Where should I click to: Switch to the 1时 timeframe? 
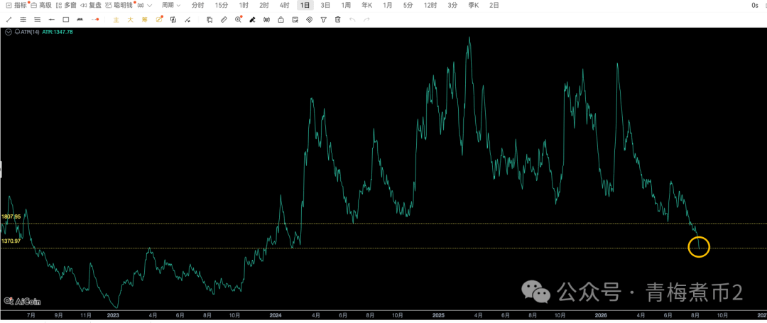243,6
